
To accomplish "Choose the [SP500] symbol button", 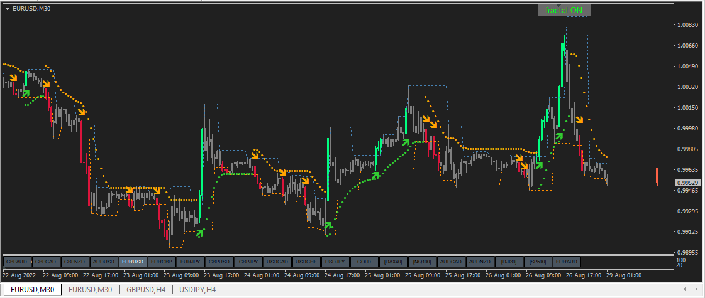I will pos(538,261).
